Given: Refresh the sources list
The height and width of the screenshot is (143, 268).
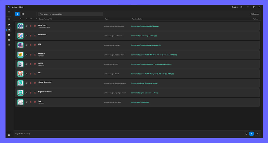Looking at the screenshot, I should 23,14.
